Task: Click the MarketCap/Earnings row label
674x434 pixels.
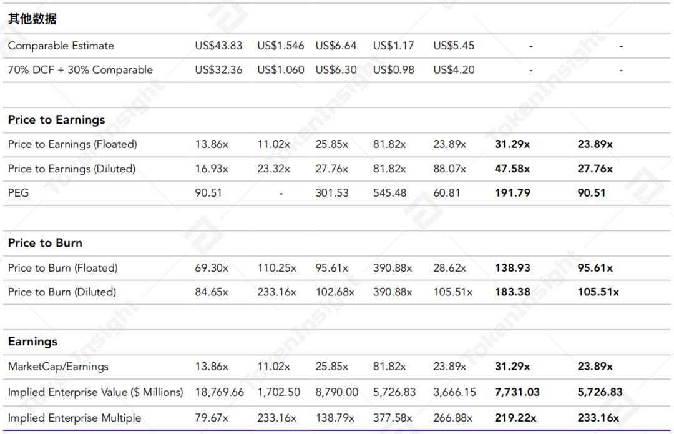Action: click(x=58, y=367)
